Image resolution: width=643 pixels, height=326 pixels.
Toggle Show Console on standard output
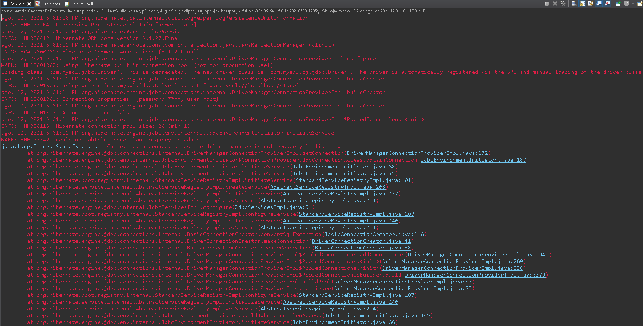599,4
